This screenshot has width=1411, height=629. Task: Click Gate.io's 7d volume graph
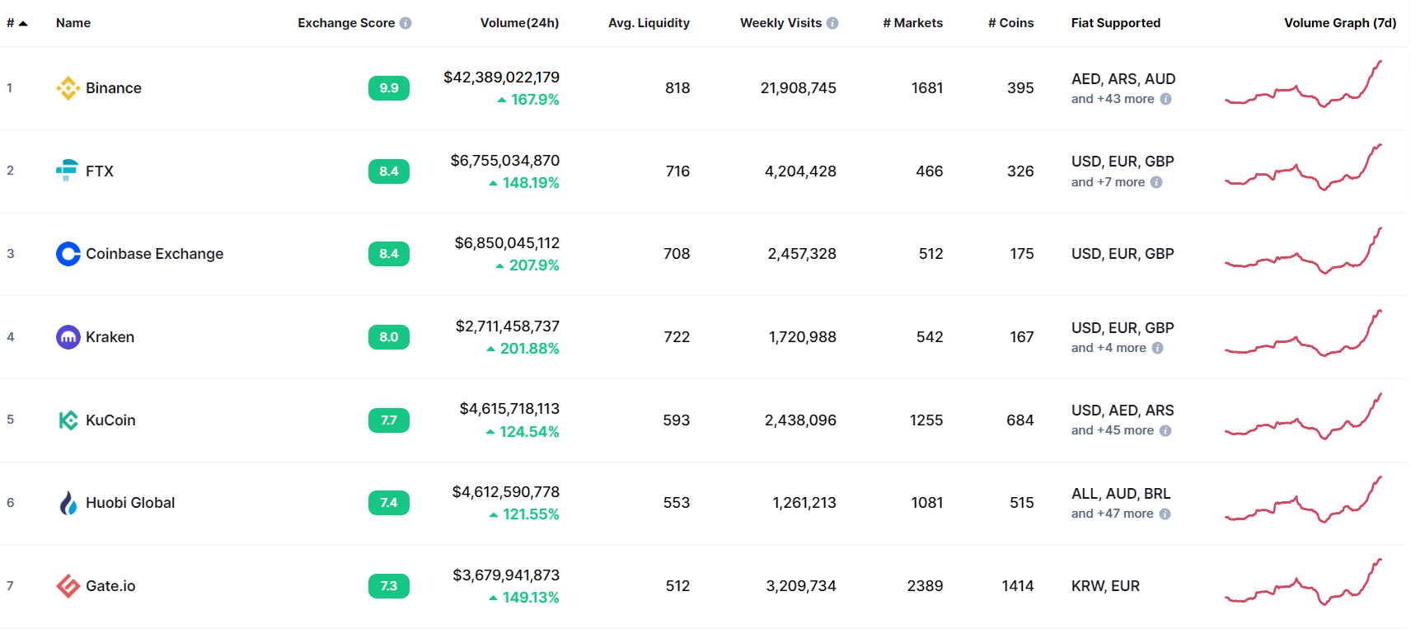click(x=1303, y=582)
